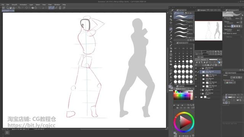The height and width of the screenshot is (137, 244).
Task: Open the Window menu
Action: pos(57,5)
